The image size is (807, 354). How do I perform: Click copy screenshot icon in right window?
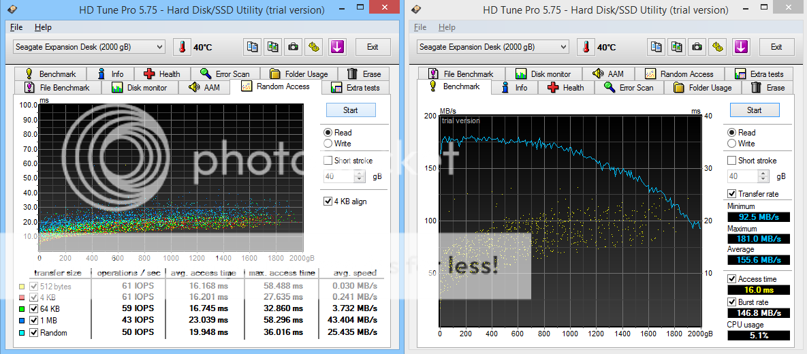677,47
